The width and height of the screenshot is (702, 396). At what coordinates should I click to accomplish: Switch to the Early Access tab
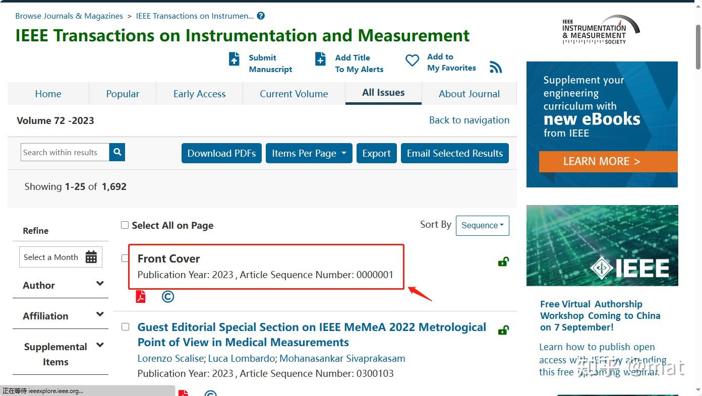199,94
